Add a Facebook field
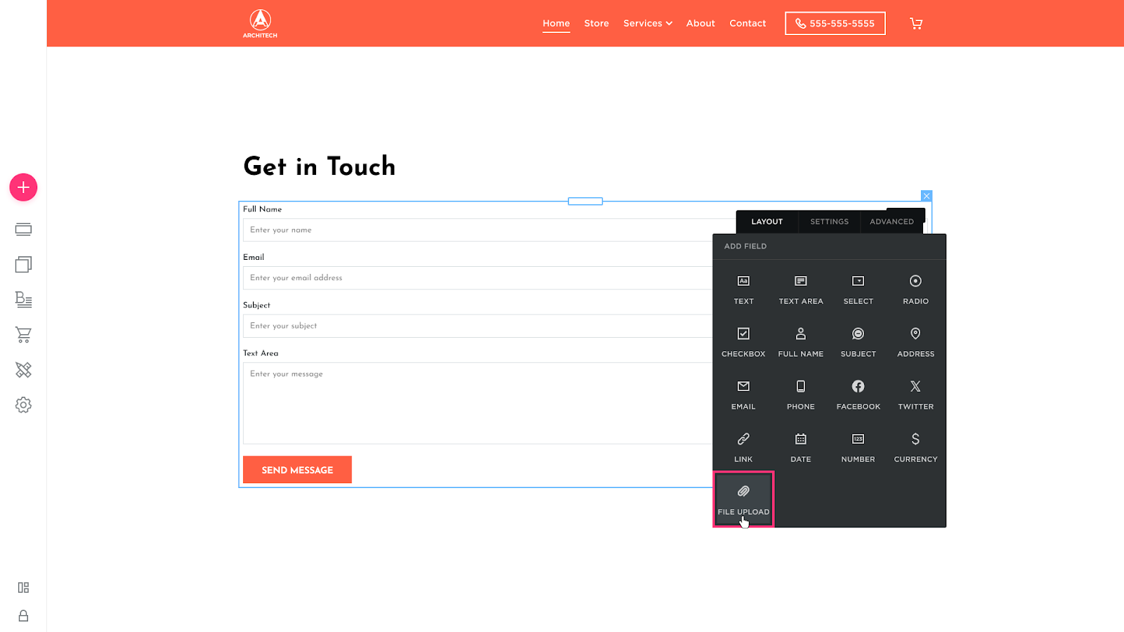The width and height of the screenshot is (1124, 632). [x=858, y=395]
